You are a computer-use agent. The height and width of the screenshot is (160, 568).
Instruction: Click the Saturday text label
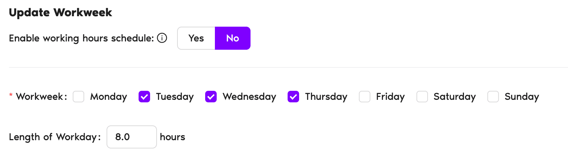(455, 97)
